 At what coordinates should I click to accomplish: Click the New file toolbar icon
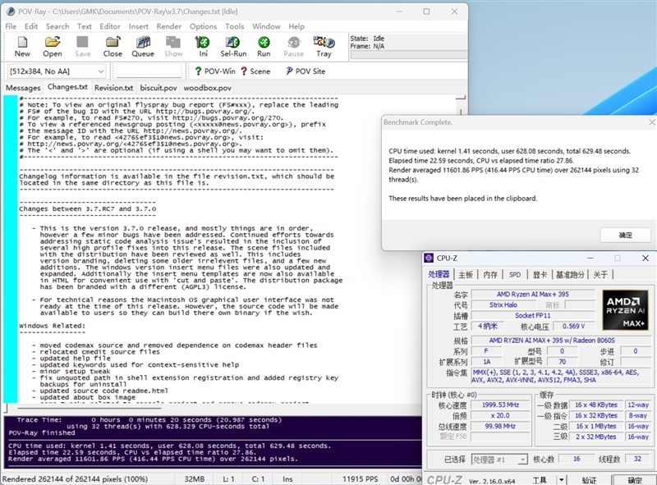(x=22, y=47)
